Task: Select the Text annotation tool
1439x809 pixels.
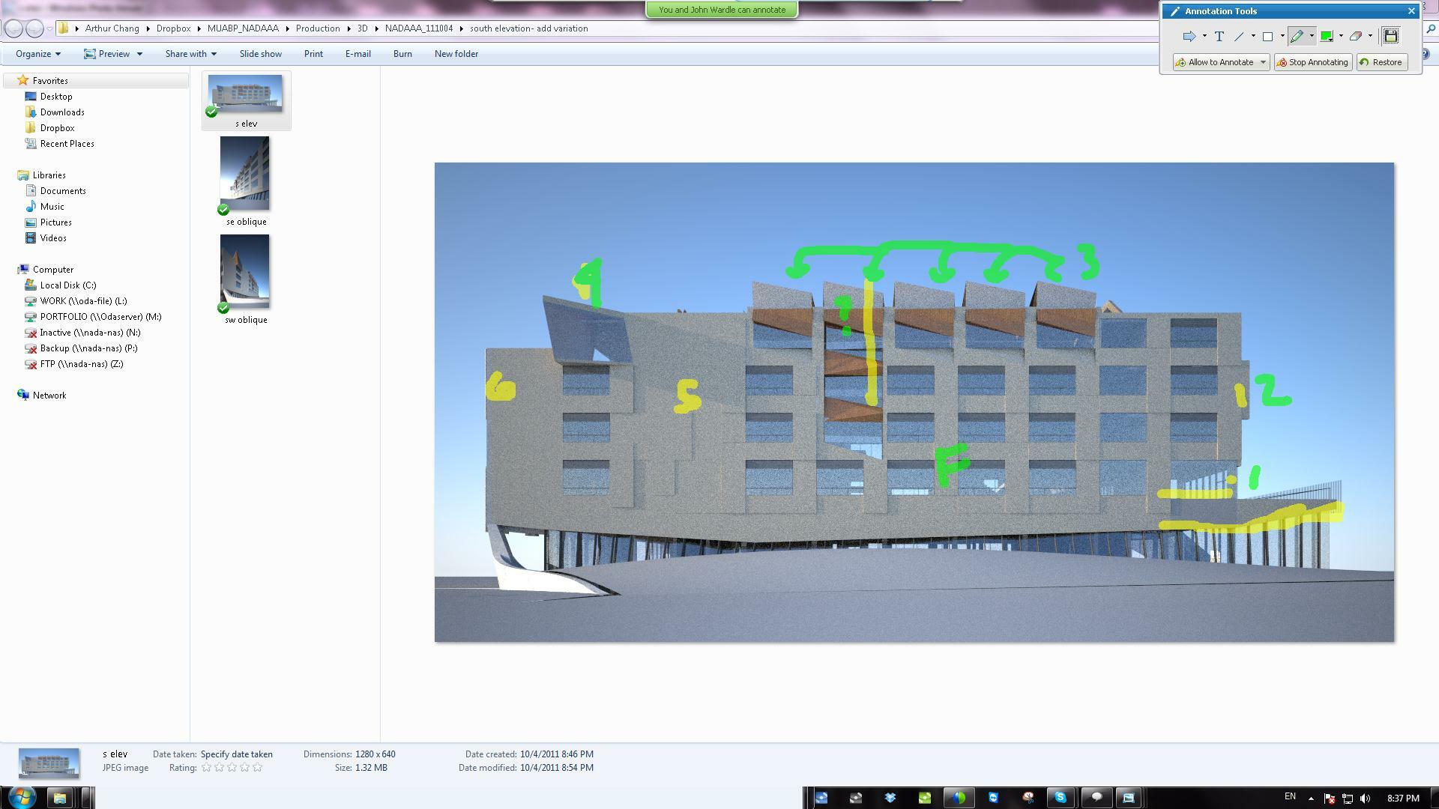Action: coord(1219,36)
